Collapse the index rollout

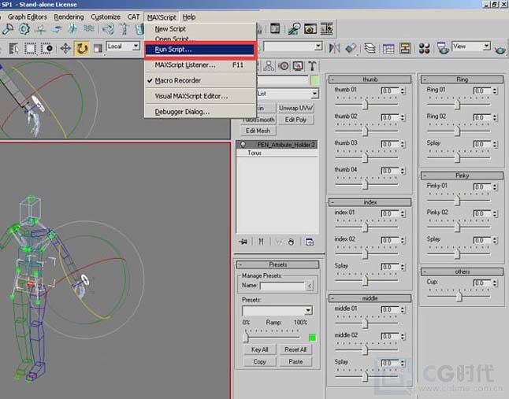tap(370, 202)
